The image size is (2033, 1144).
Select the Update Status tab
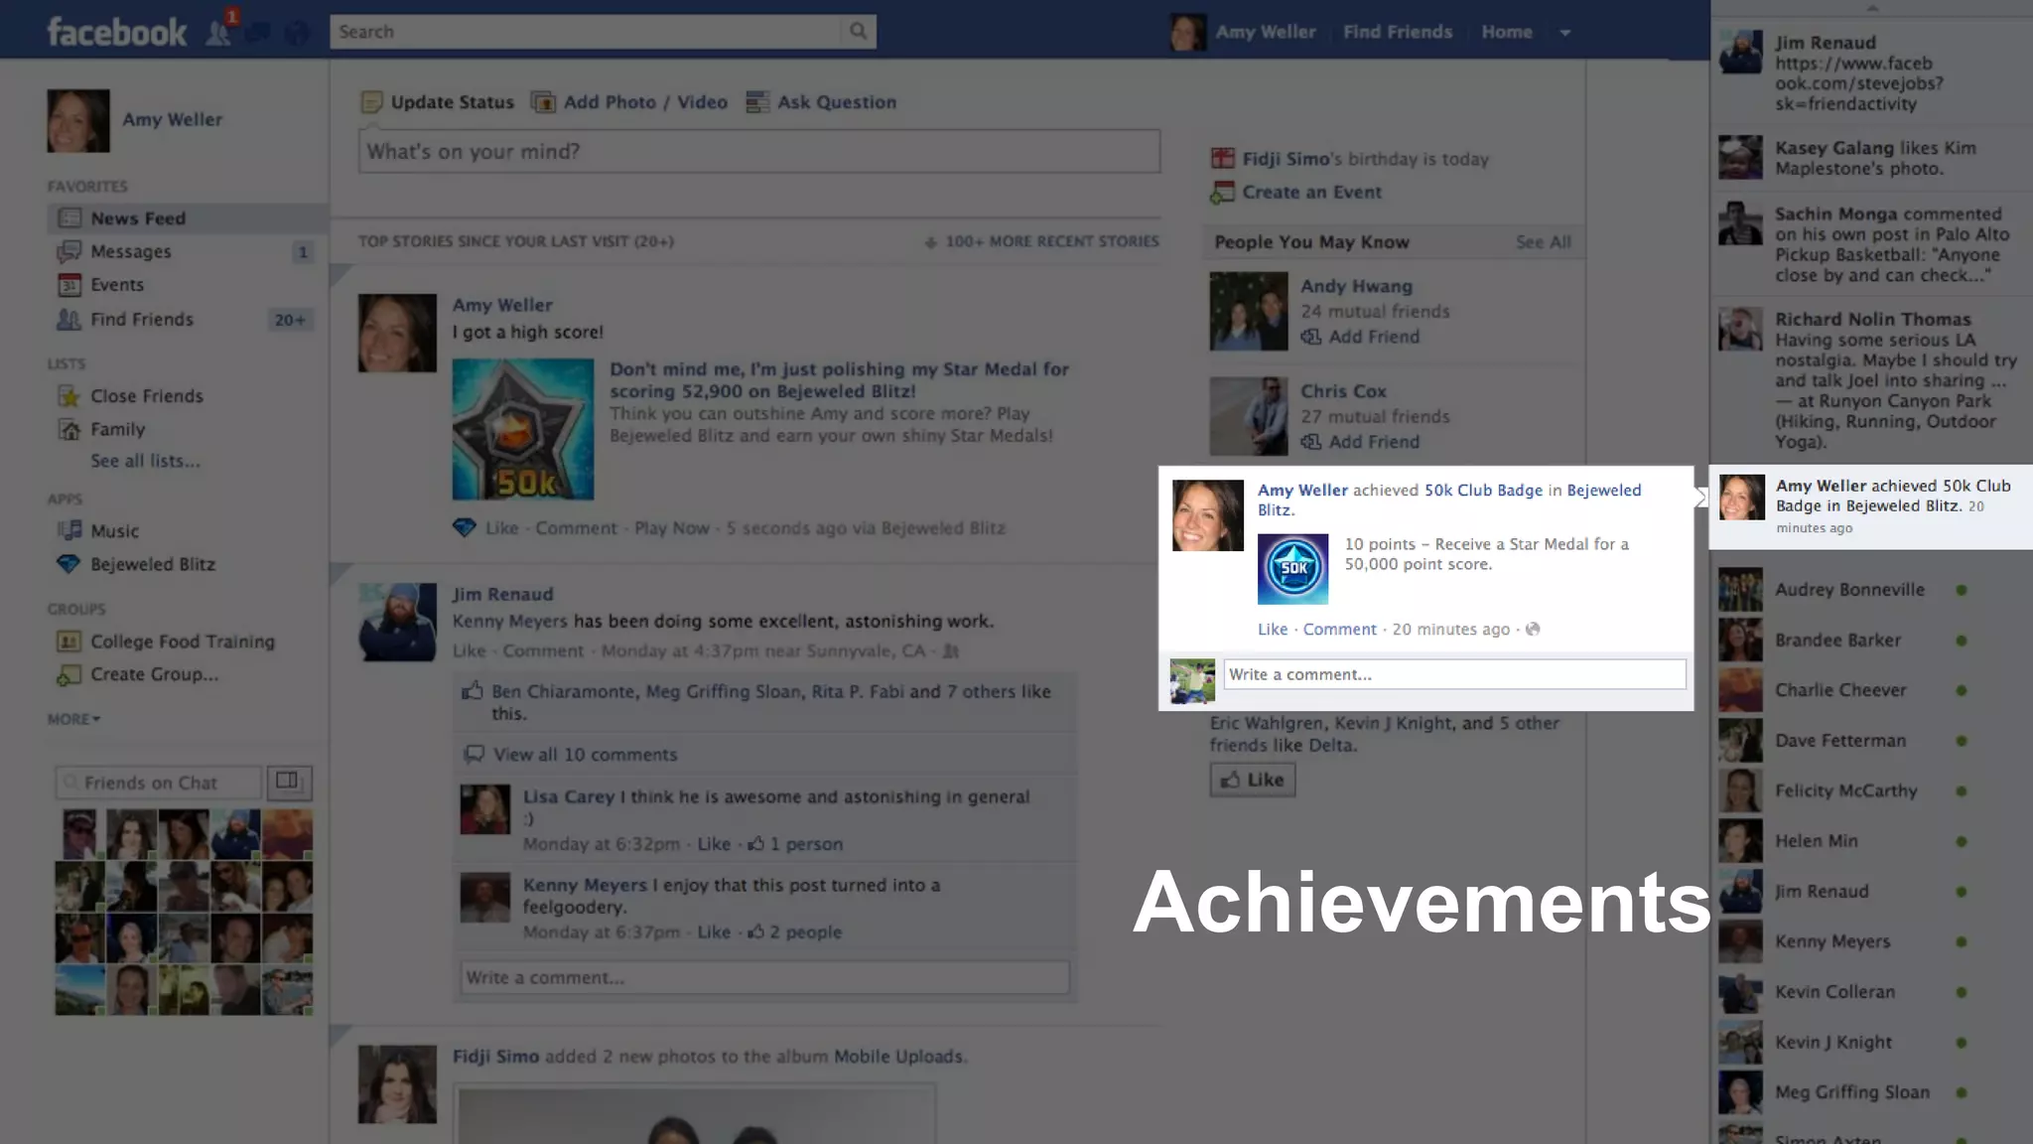(438, 102)
